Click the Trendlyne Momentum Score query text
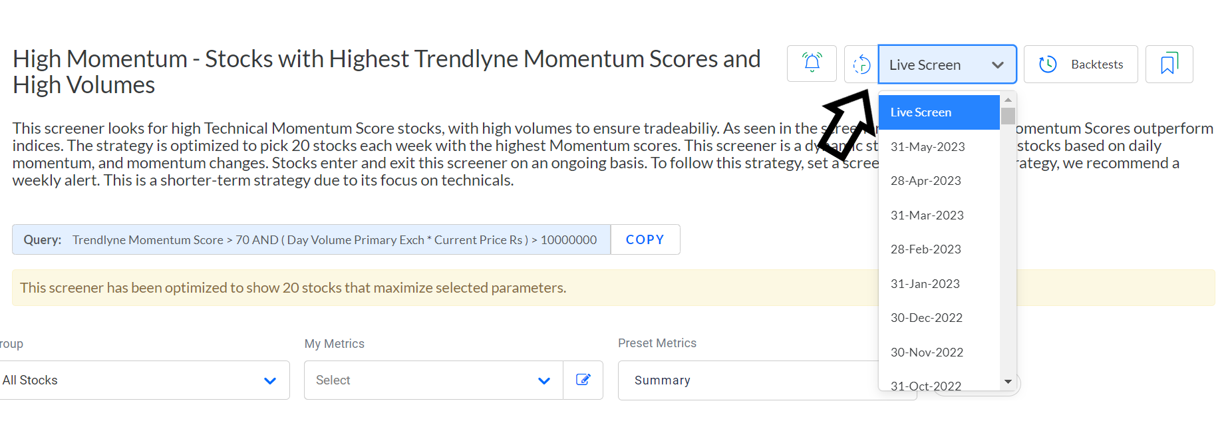This screenshot has width=1232, height=431. (335, 240)
